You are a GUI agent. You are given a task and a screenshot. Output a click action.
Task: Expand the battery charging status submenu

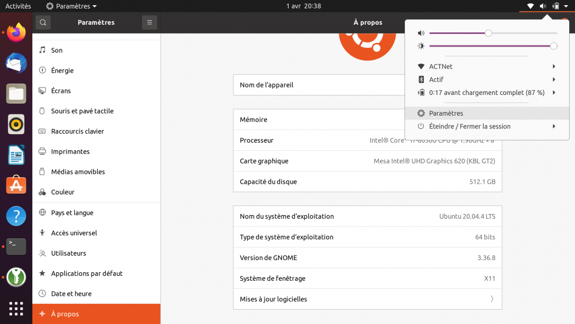tap(487, 93)
